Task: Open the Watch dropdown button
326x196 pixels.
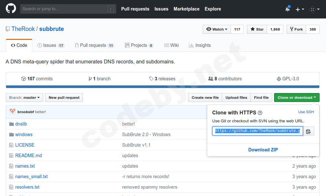Action: coord(217,29)
